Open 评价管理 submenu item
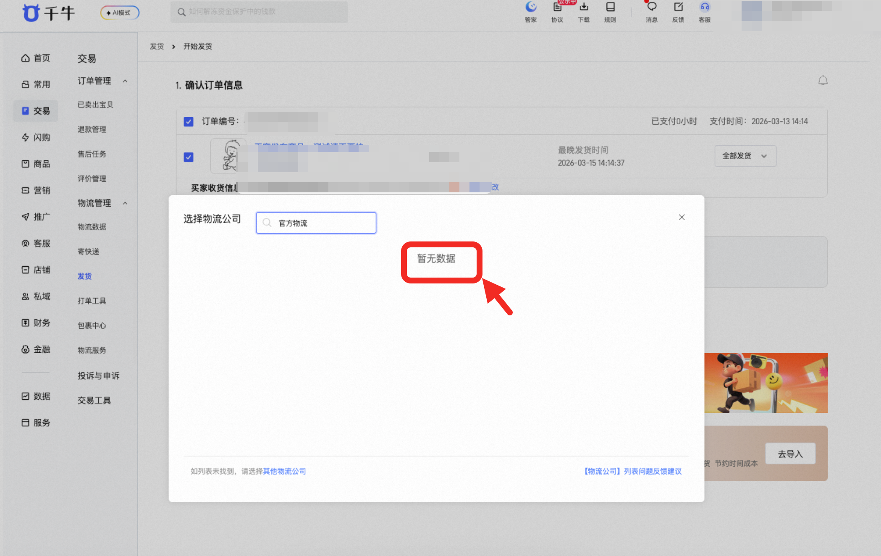Screen dimensions: 881x556 [92, 179]
